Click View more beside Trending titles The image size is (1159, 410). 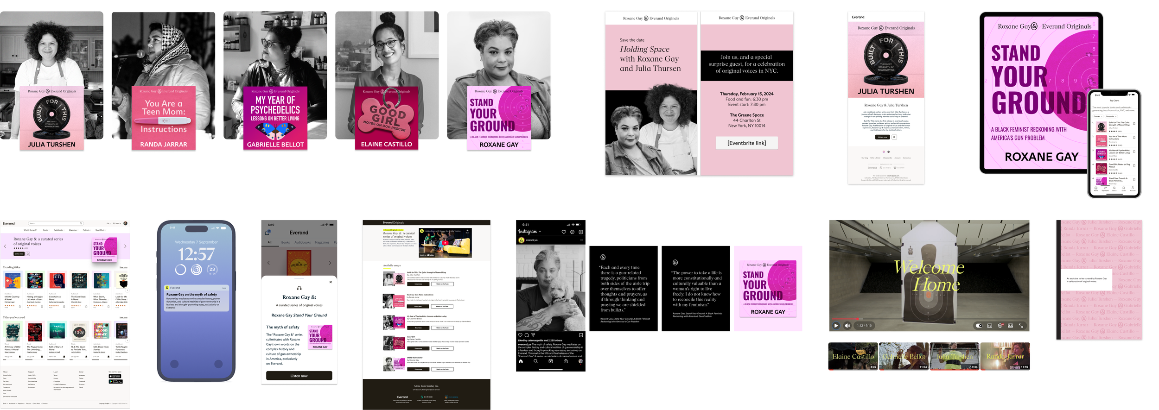tap(123, 267)
